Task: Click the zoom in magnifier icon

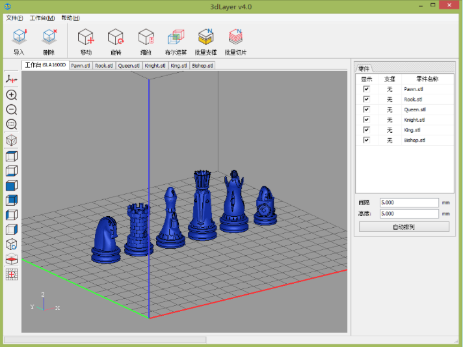Action: click(x=11, y=94)
